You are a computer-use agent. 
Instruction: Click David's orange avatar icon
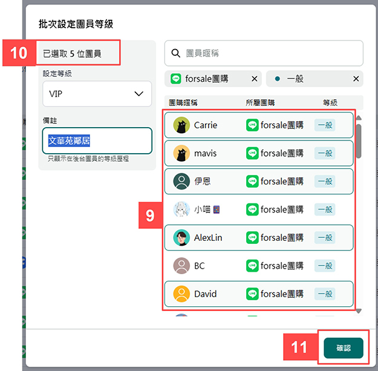(181, 294)
